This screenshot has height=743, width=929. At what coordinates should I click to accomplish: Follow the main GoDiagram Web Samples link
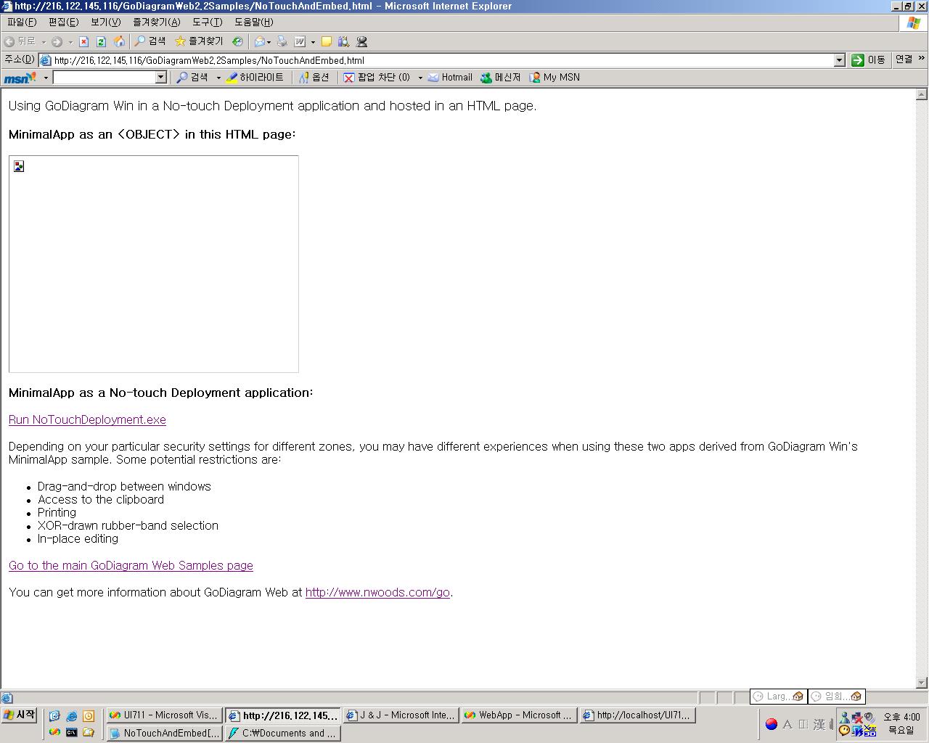[131, 566]
